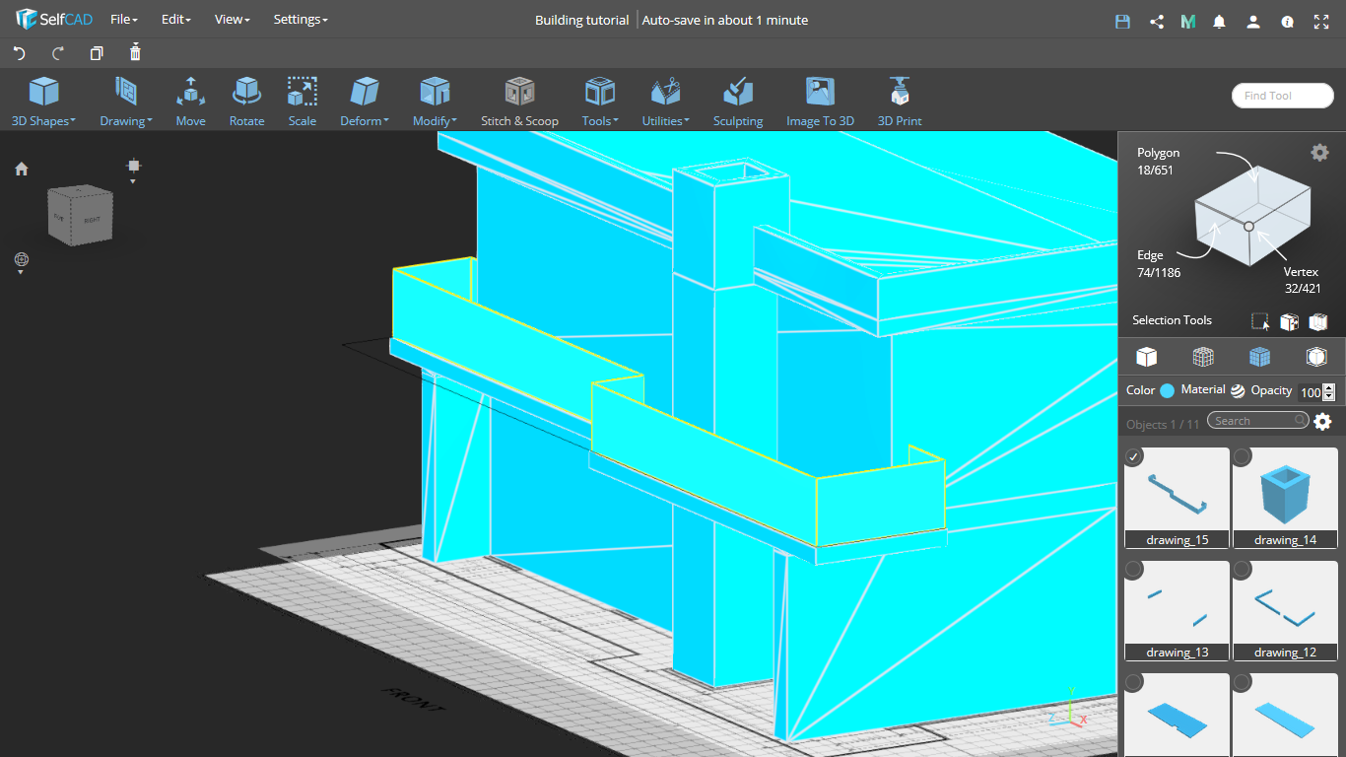Select the drawing_12 thumbnail
The image size is (1346, 757).
[1285, 610]
